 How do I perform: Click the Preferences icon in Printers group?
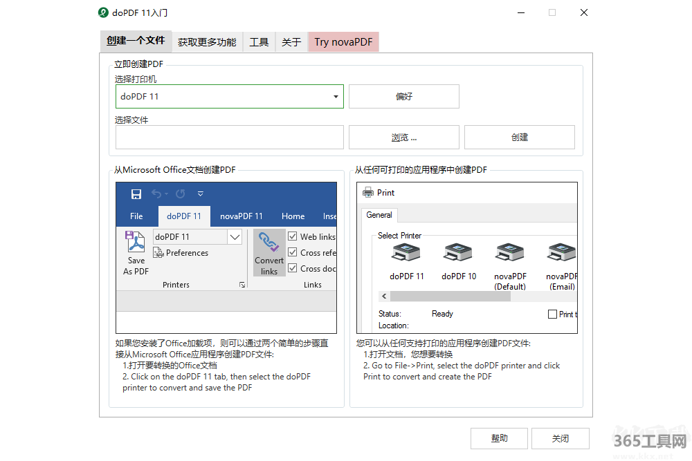point(158,253)
